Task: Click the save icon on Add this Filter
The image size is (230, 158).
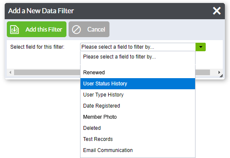Action: 14,29
